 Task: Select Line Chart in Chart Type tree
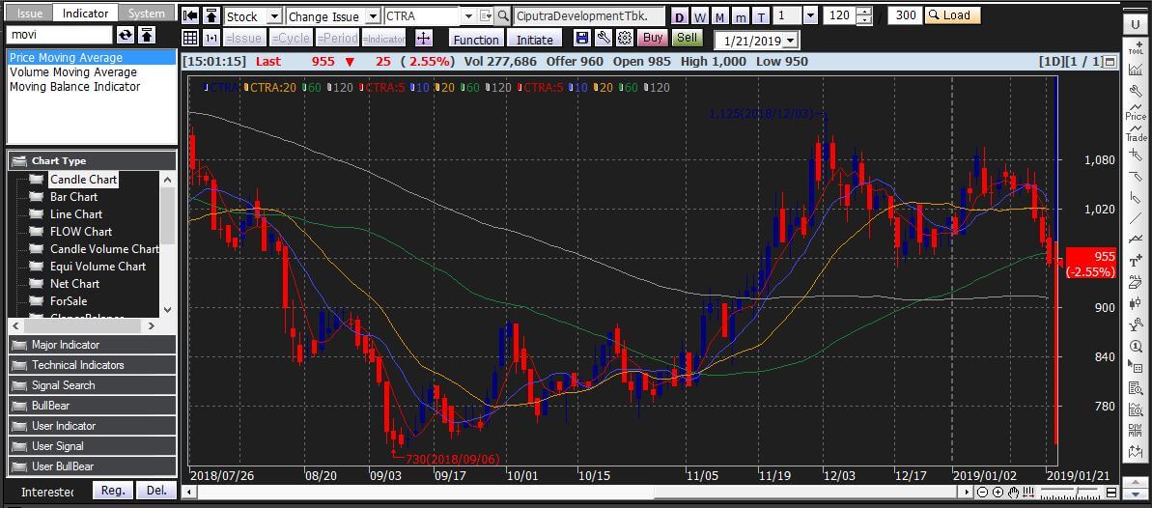pyautogui.click(x=76, y=214)
